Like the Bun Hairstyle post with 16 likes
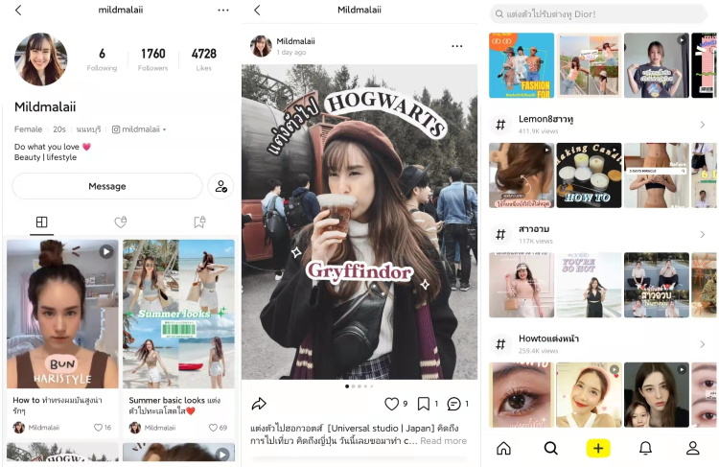 click(x=98, y=428)
